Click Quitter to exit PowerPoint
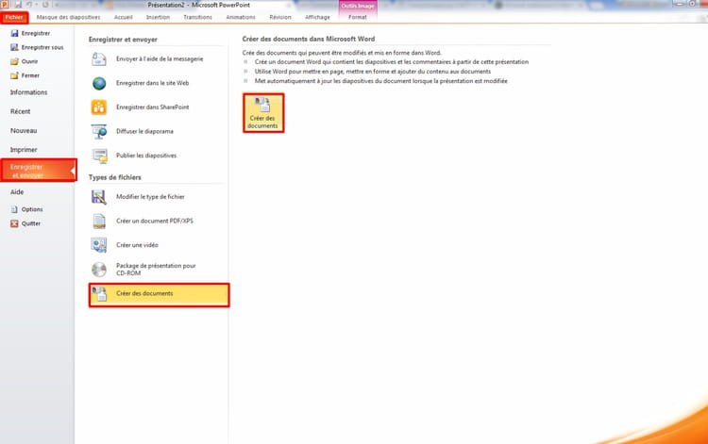The height and width of the screenshot is (444, 708). [x=25, y=223]
